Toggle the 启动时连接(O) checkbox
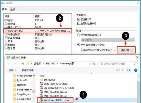The width and height of the screenshot is (141, 103). 79,23
